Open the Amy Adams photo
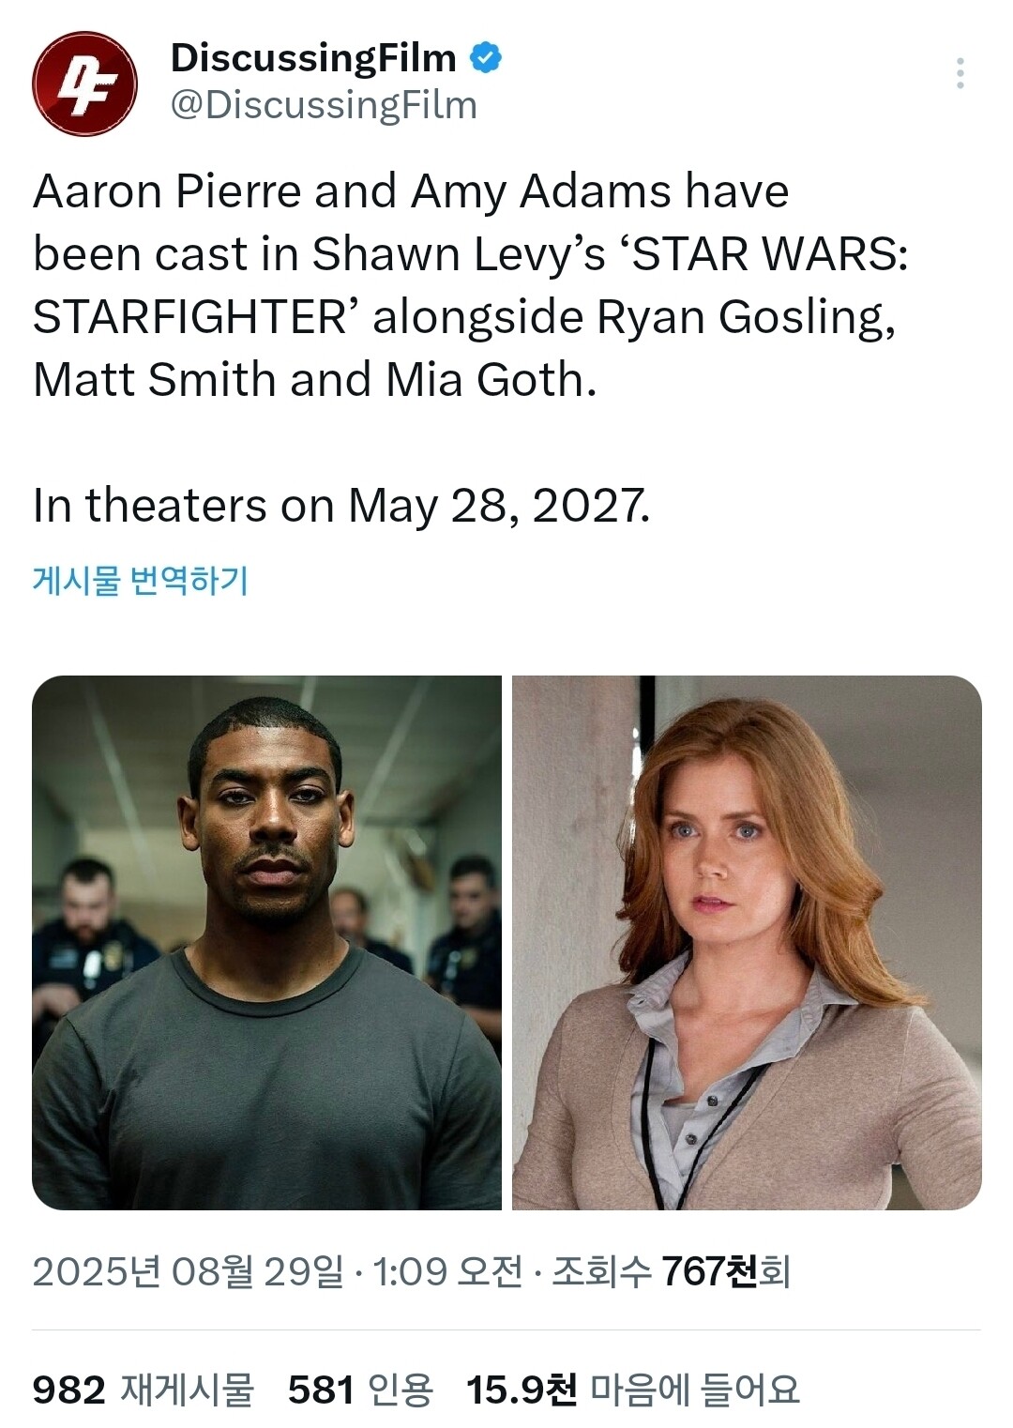Screen dimensions: 1013x1428 (x=747, y=942)
